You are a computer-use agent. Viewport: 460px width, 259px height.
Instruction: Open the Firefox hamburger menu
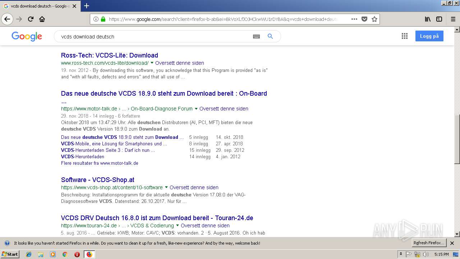coord(453,19)
